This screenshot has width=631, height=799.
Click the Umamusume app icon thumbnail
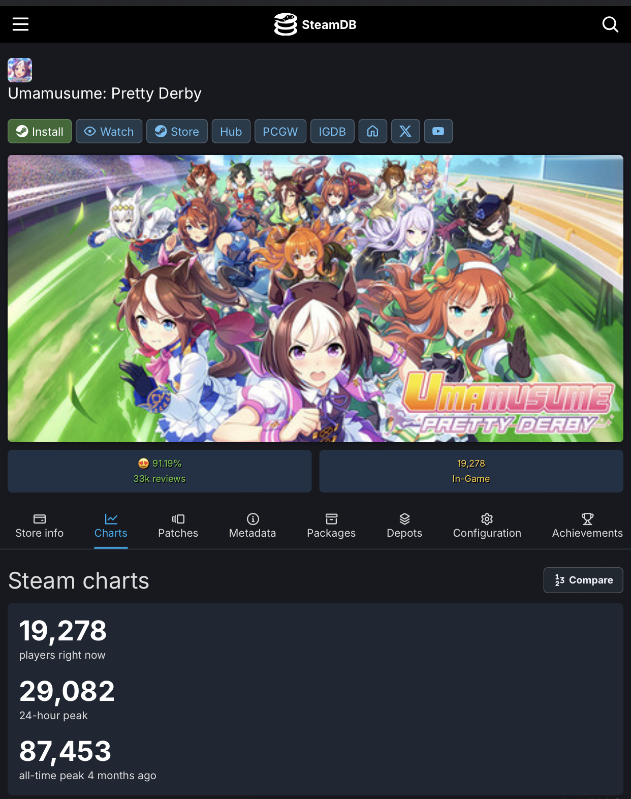pyautogui.click(x=20, y=70)
